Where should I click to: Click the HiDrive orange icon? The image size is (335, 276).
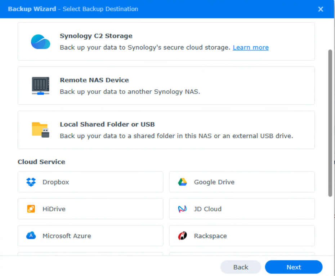pos(31,209)
